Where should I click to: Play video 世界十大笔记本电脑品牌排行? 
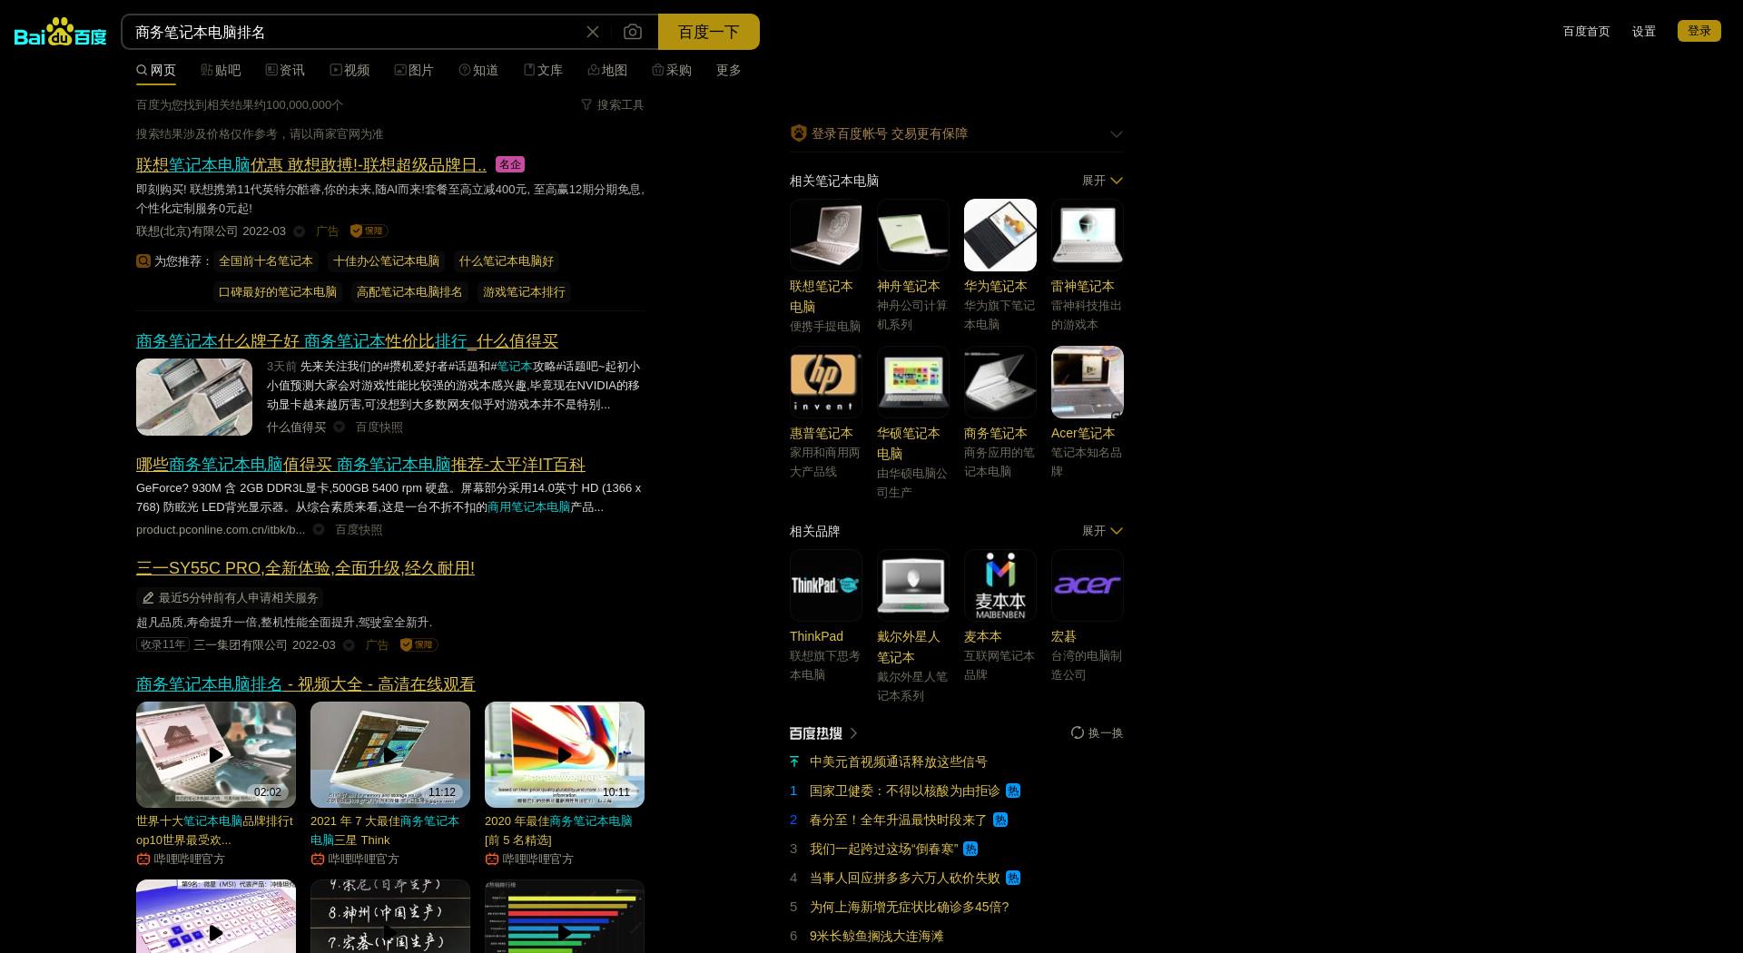[x=216, y=754]
